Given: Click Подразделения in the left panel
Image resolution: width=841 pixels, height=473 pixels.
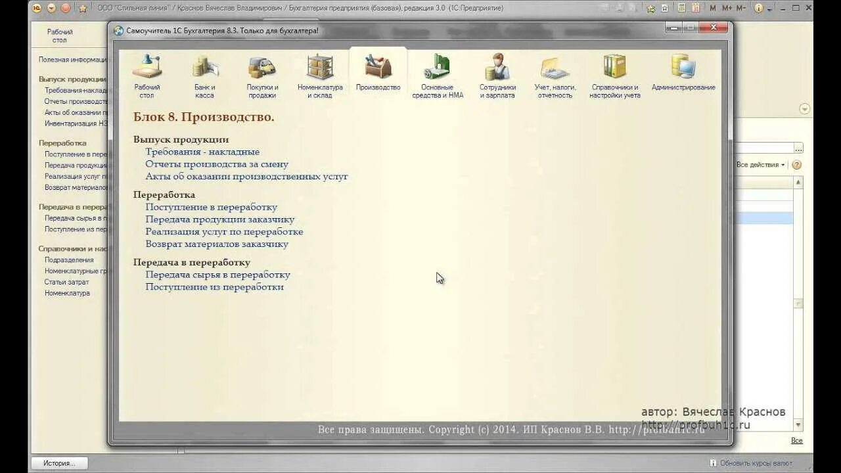Looking at the screenshot, I should tap(69, 260).
